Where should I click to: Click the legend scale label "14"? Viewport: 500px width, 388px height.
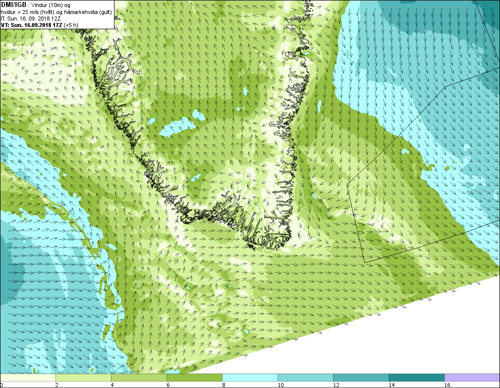[x=391, y=385]
